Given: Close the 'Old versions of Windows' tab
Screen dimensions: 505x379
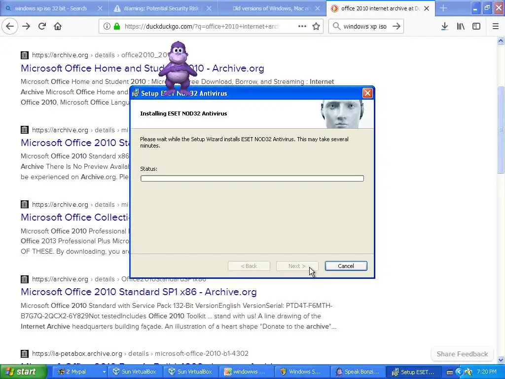Looking at the screenshot, I should (x=318, y=8).
